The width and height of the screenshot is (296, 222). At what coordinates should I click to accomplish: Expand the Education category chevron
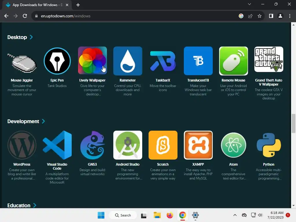[x=35, y=206]
